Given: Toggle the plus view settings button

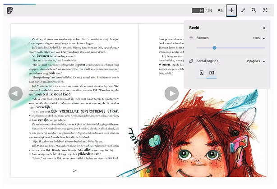Looking at the screenshot, I should coord(231,10).
